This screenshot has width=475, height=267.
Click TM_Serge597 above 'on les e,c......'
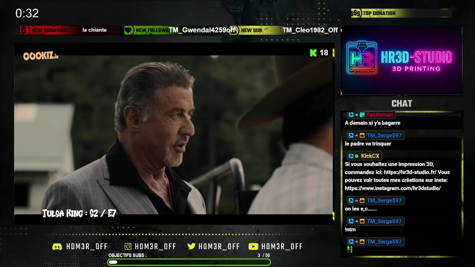(384, 201)
